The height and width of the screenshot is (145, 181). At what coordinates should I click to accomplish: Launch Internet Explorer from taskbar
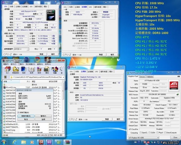coord(15,142)
